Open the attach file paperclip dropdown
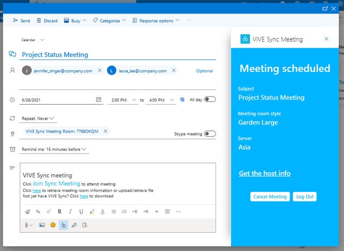The height and width of the screenshot is (251, 344). tap(28, 225)
